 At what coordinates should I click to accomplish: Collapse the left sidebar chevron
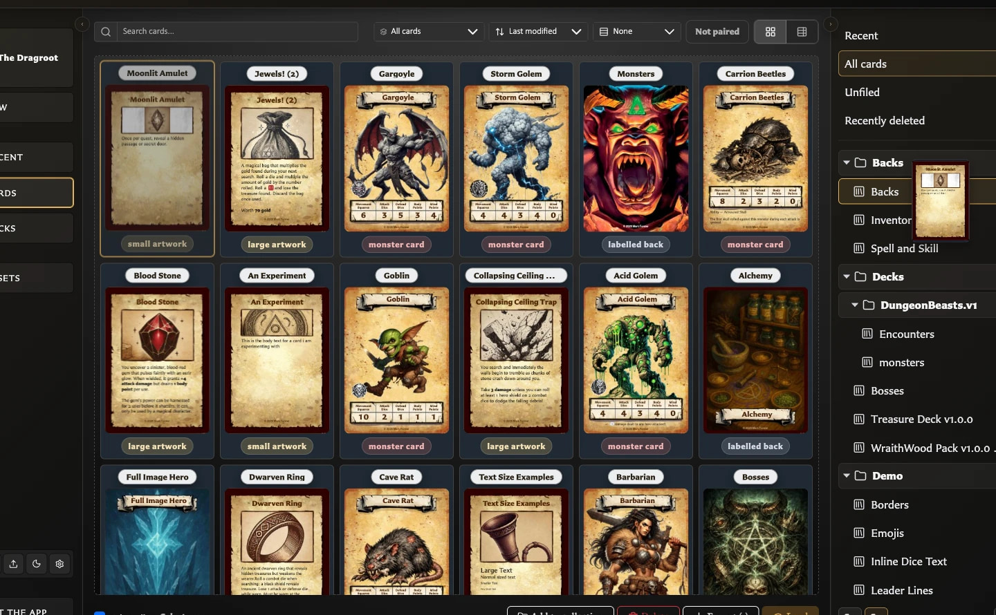tap(82, 24)
